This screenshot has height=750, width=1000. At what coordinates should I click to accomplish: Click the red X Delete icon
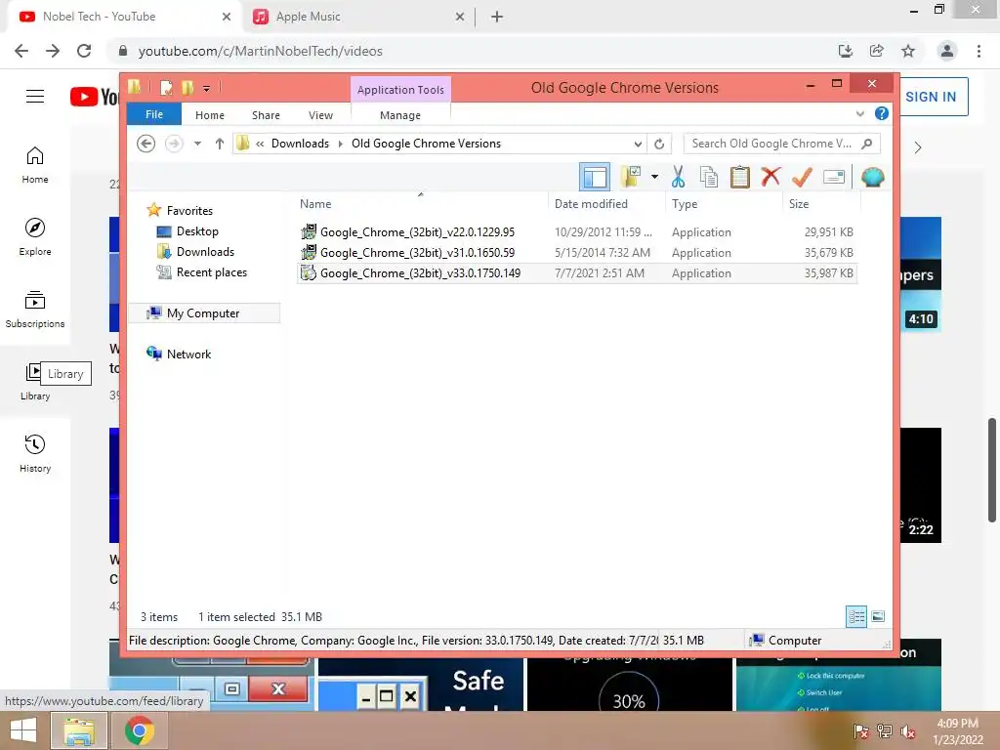pyautogui.click(x=771, y=176)
